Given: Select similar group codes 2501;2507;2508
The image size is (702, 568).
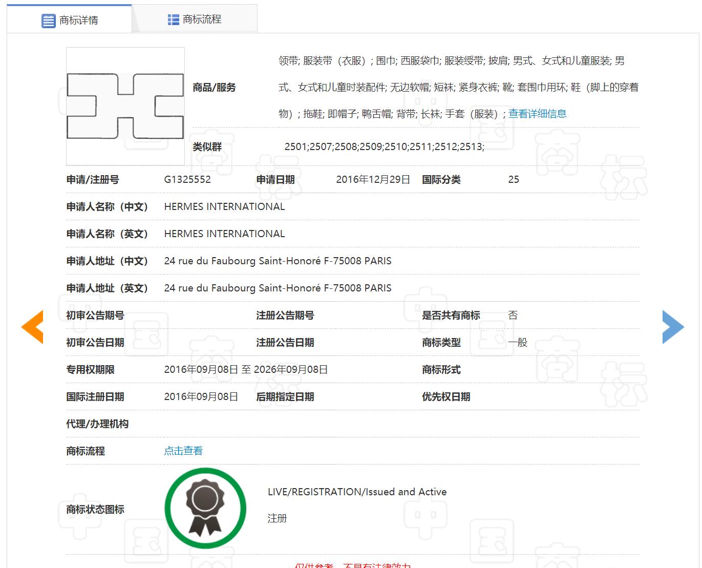Looking at the screenshot, I should tap(385, 146).
